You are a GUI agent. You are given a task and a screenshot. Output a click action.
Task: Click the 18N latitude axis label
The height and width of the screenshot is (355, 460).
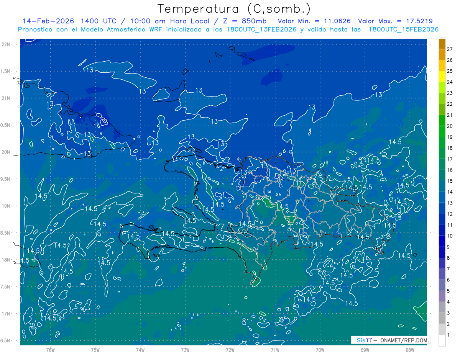(x=5, y=260)
